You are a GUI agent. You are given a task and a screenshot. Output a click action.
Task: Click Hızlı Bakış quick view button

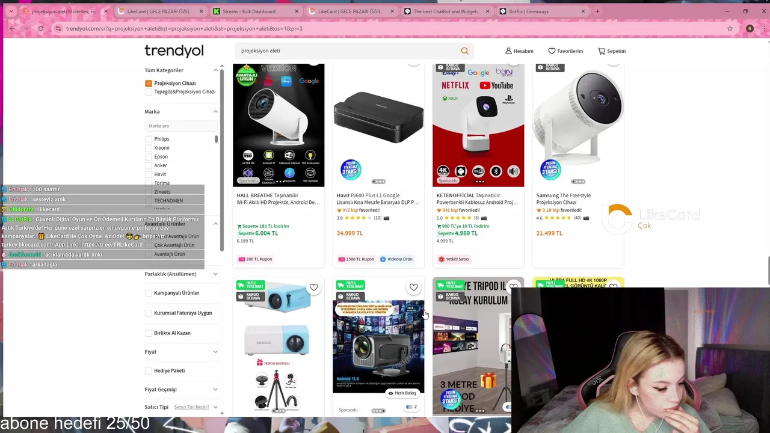[402, 393]
